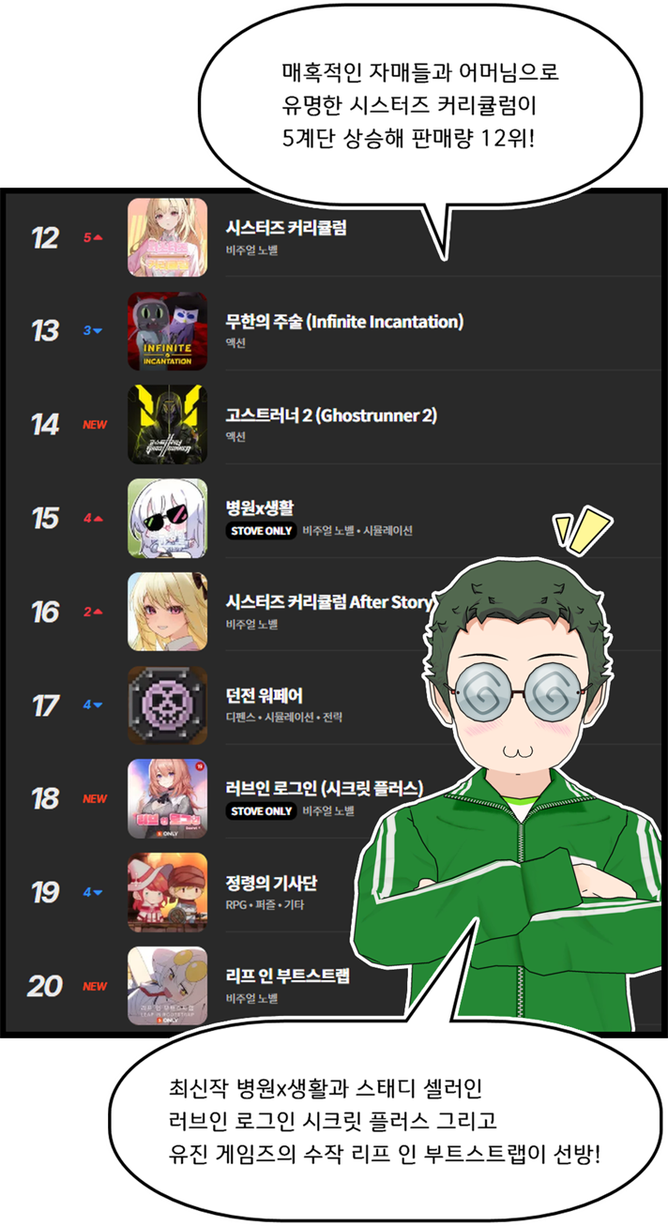Open the Ghostrunner 2 game icon
Viewport: 668px width, 1226px height.
[167, 424]
